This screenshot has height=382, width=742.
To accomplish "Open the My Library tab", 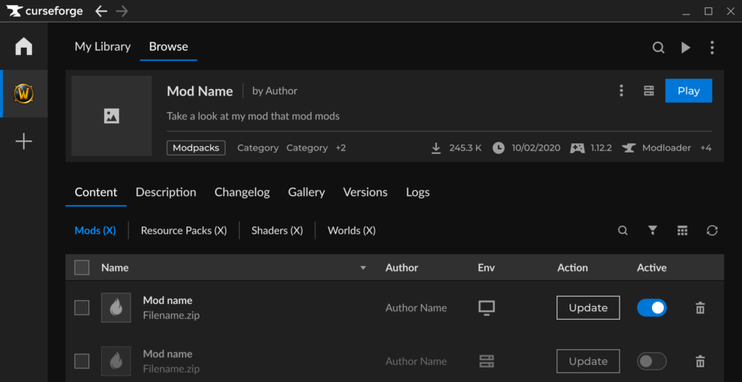I will [x=103, y=46].
